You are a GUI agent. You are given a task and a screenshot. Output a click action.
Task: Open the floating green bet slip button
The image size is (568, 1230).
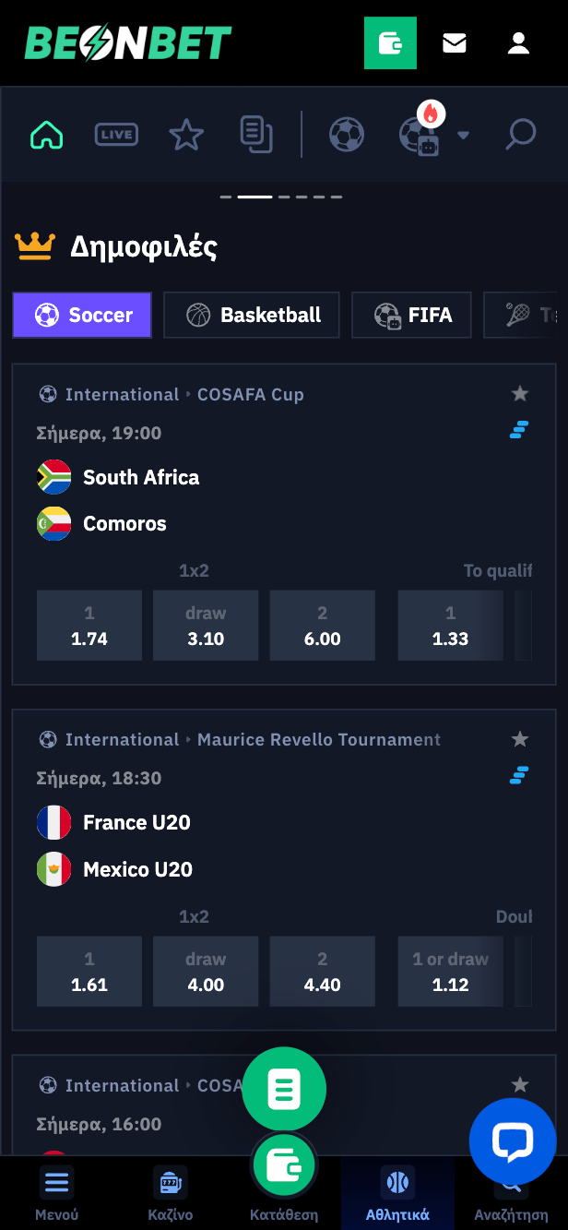pos(284,1090)
